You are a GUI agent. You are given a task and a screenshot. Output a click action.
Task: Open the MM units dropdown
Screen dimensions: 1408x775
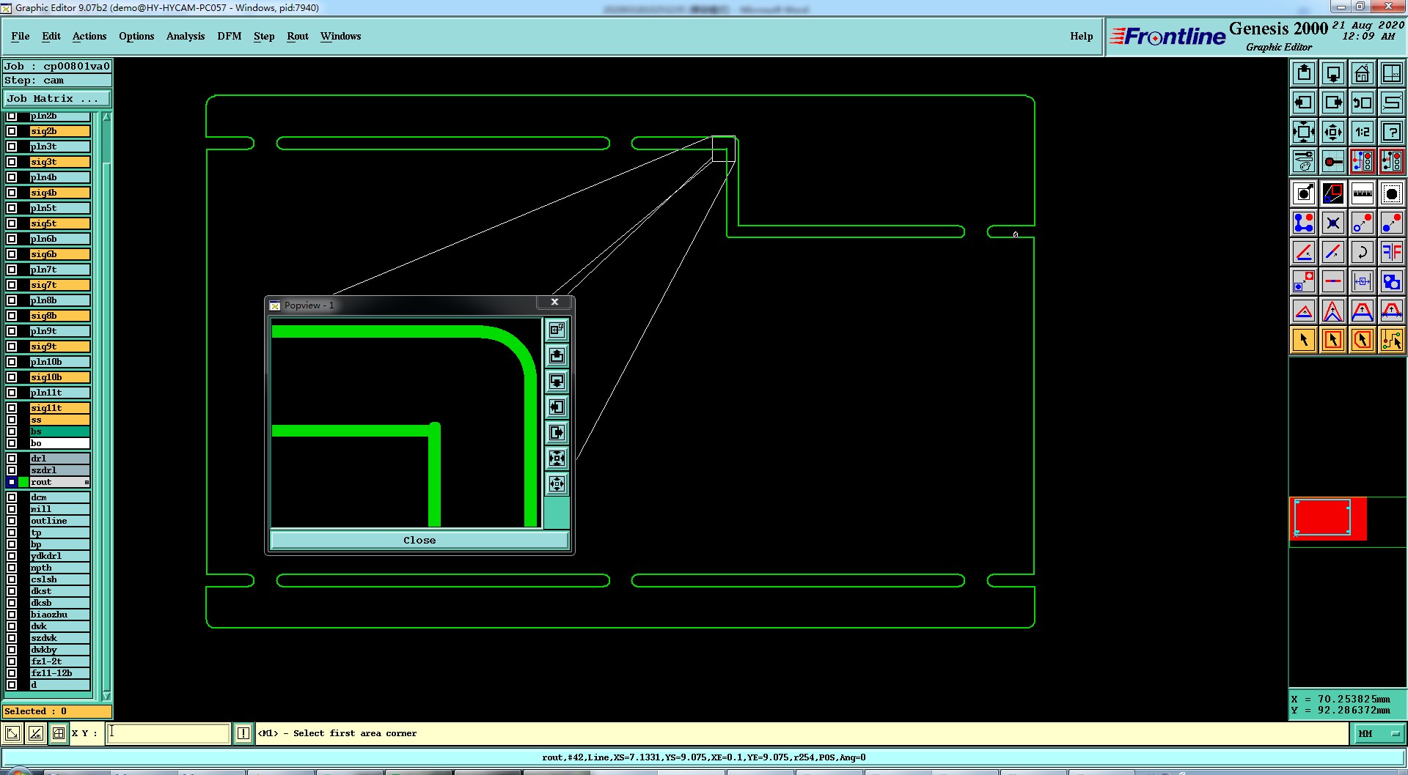click(x=1379, y=733)
